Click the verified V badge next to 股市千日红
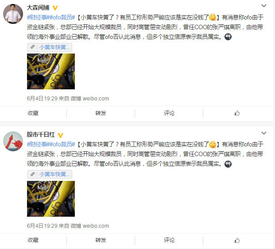The image size is (275, 249). [61, 135]
